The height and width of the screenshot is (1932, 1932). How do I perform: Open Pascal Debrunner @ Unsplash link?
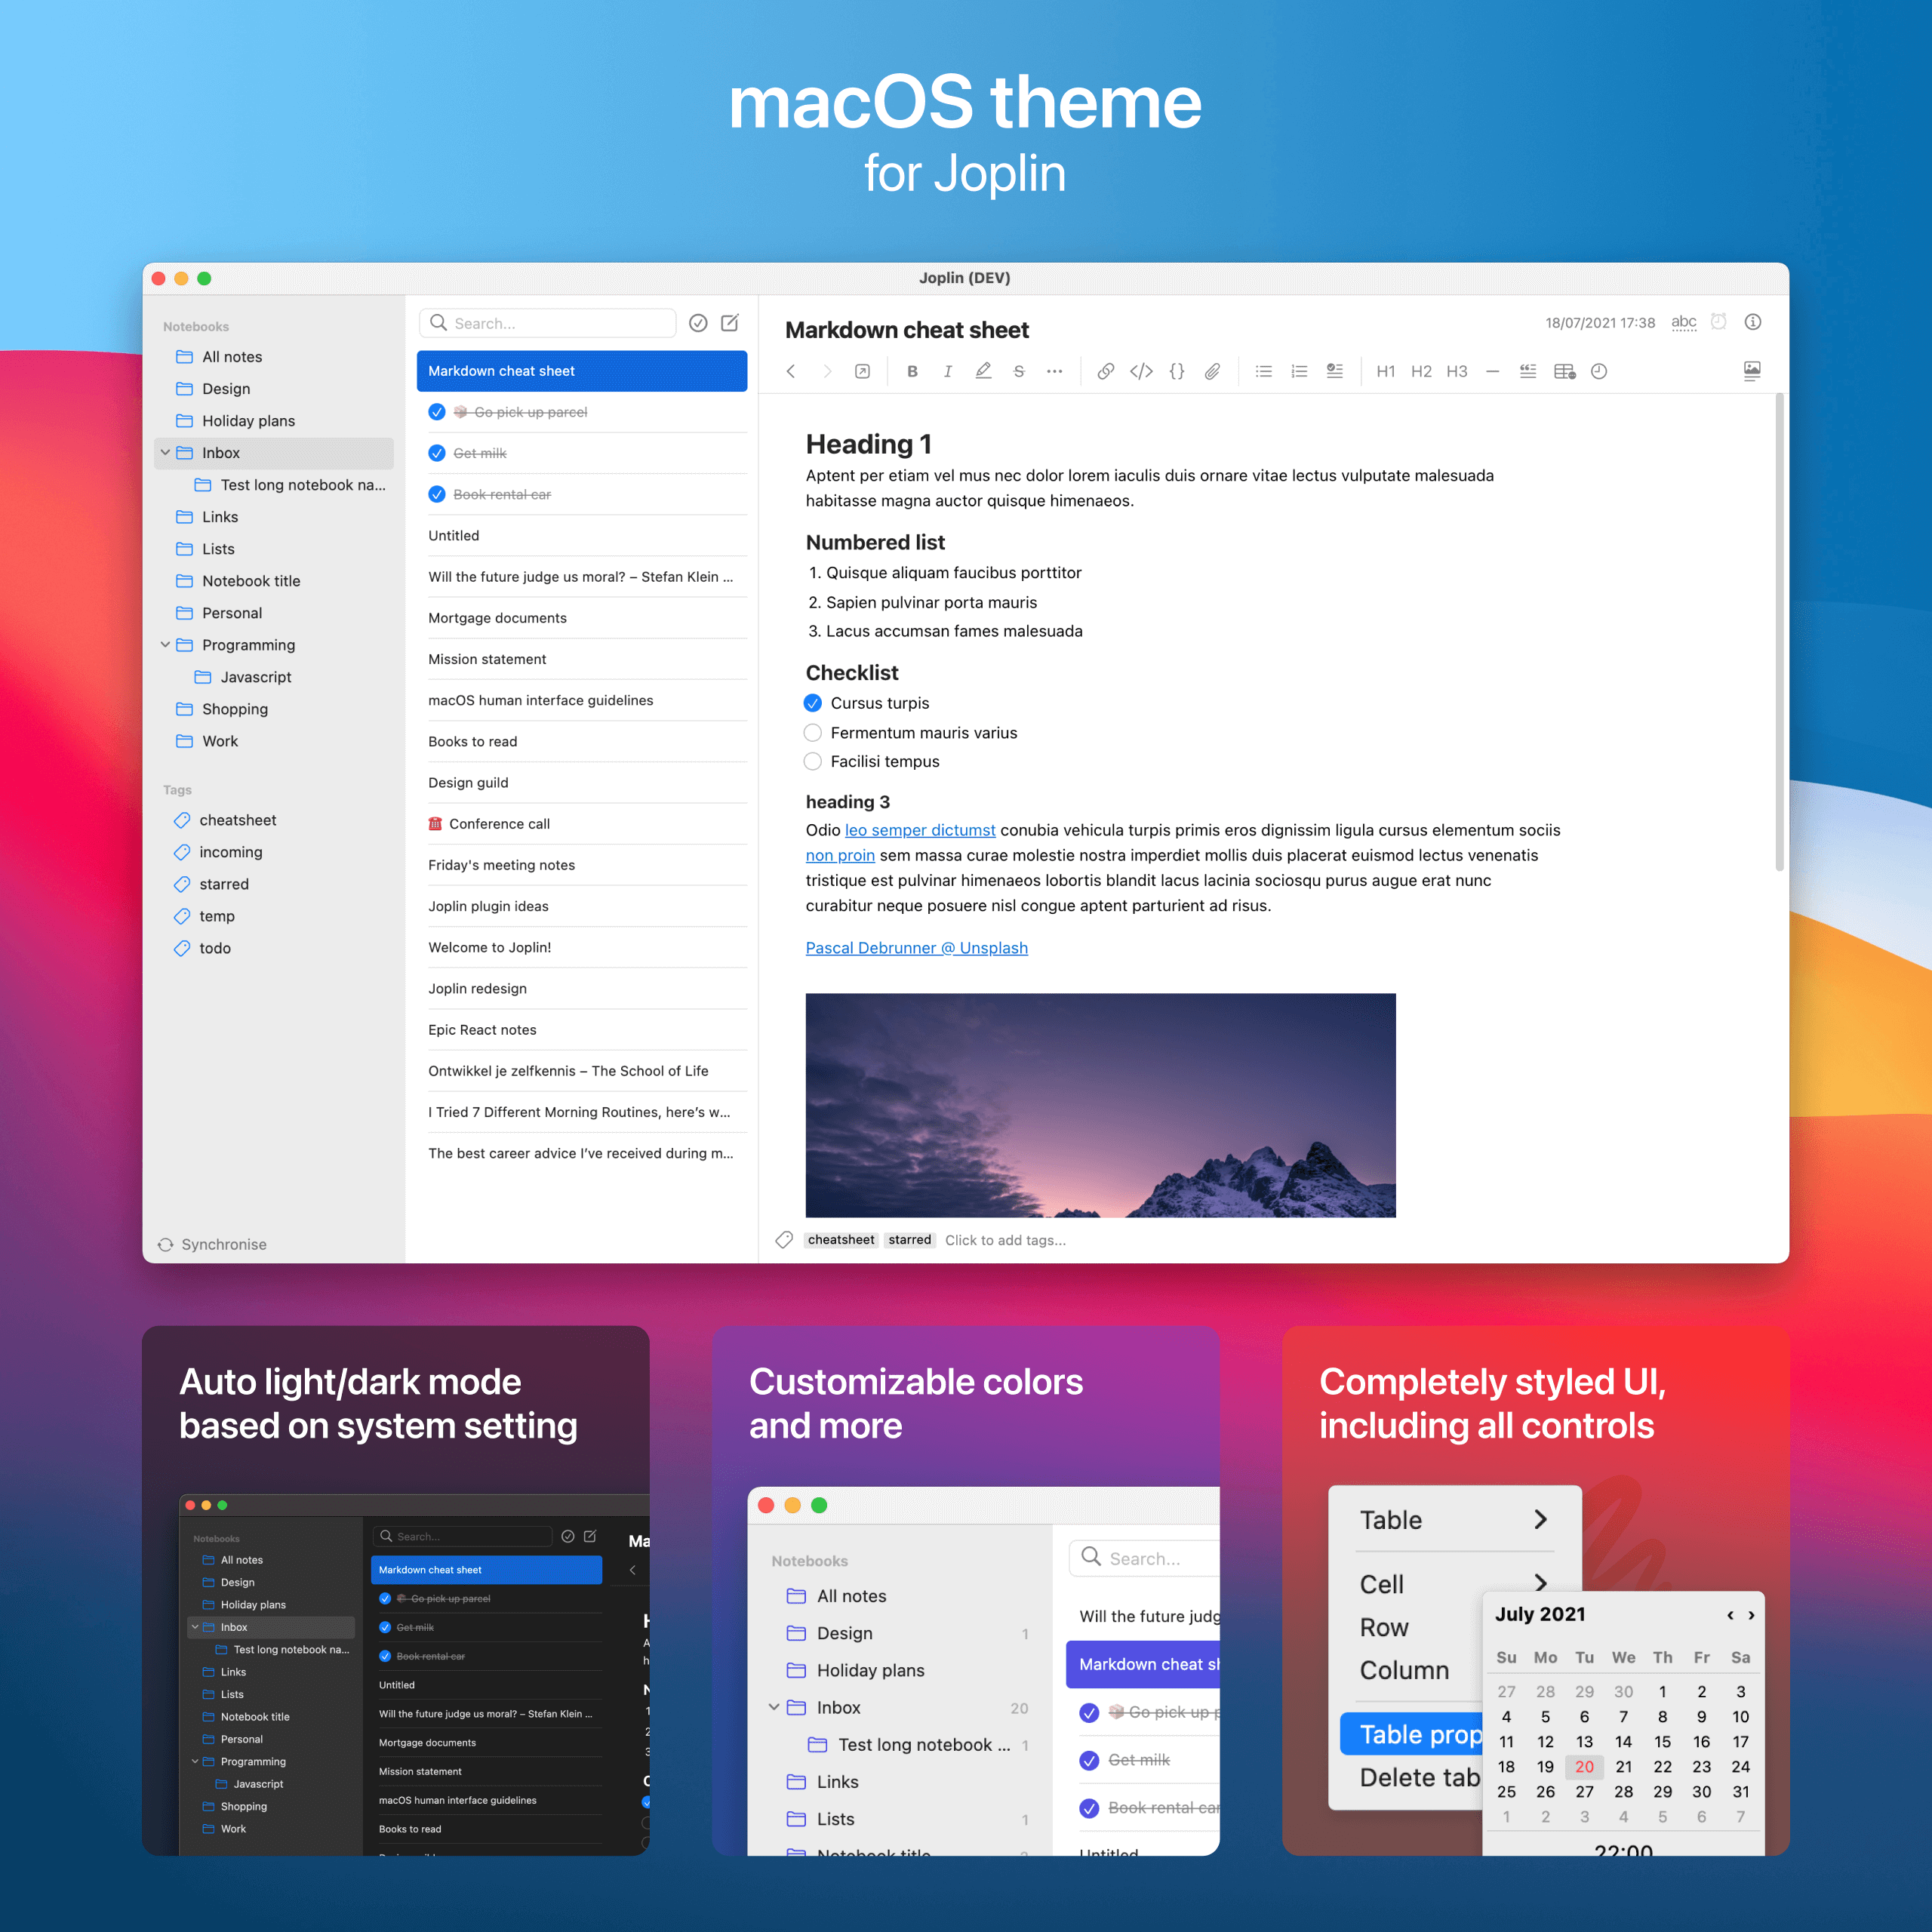click(917, 948)
